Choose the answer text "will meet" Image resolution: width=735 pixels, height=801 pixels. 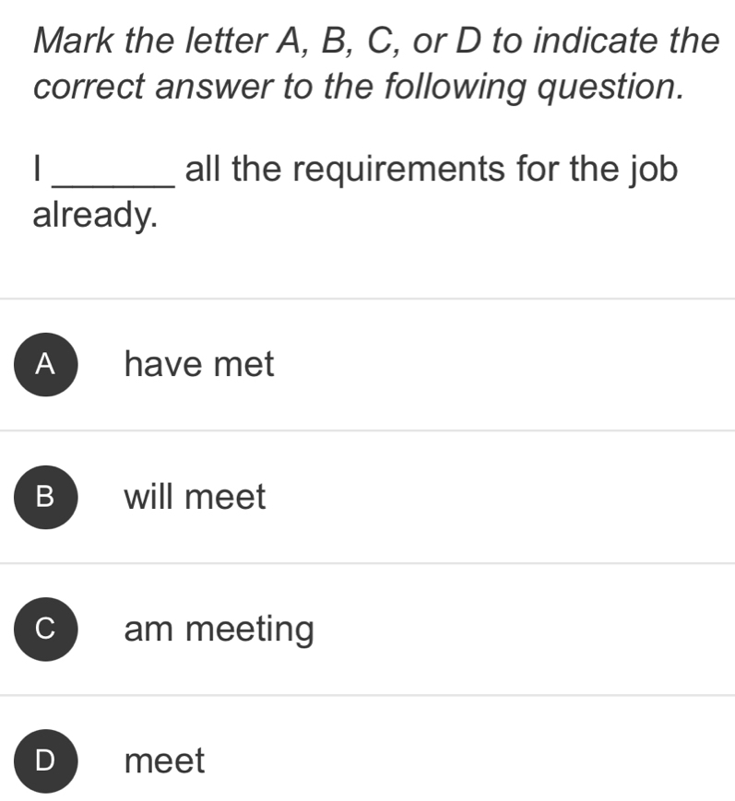click(196, 498)
